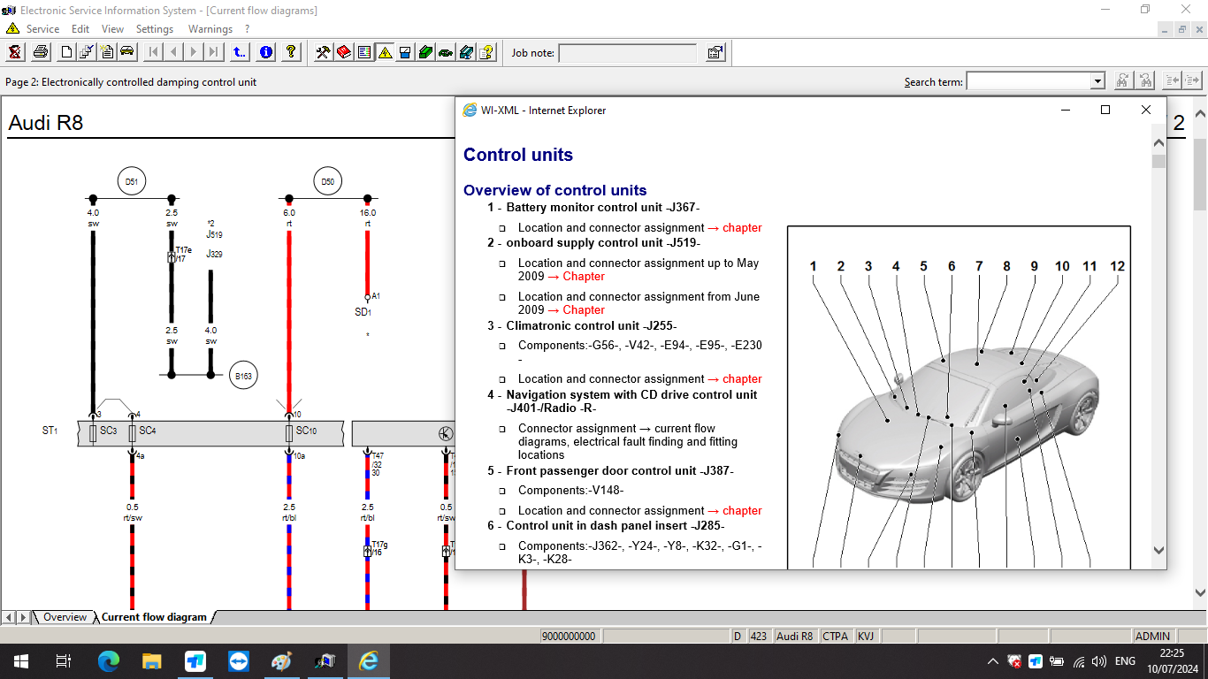This screenshot has width=1208, height=679.
Task: Click the printer icon in the toolbar
Action: point(41,52)
